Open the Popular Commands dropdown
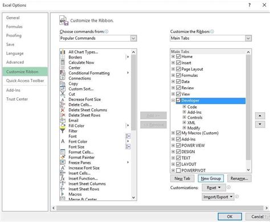 point(133,38)
